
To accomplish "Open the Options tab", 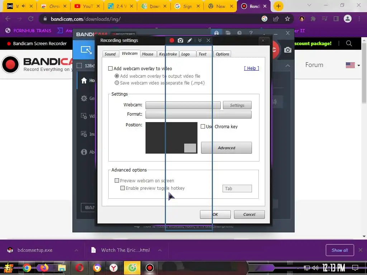I will point(222,54).
